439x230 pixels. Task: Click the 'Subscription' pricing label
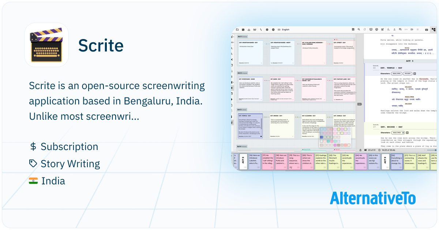click(x=70, y=147)
